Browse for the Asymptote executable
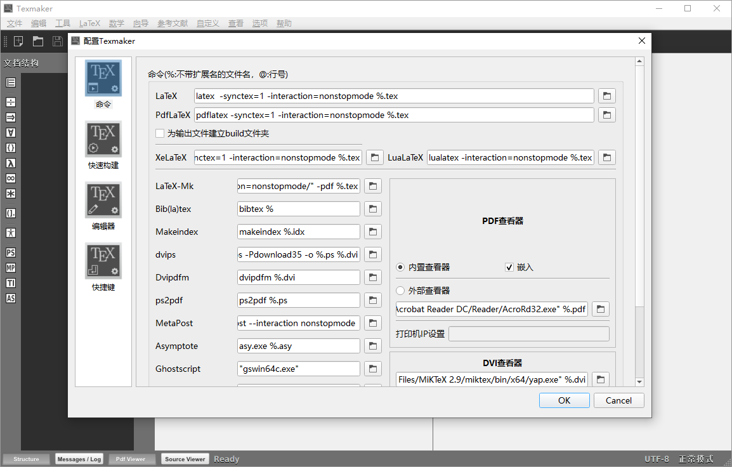This screenshot has height=467, width=732. tap(372, 346)
